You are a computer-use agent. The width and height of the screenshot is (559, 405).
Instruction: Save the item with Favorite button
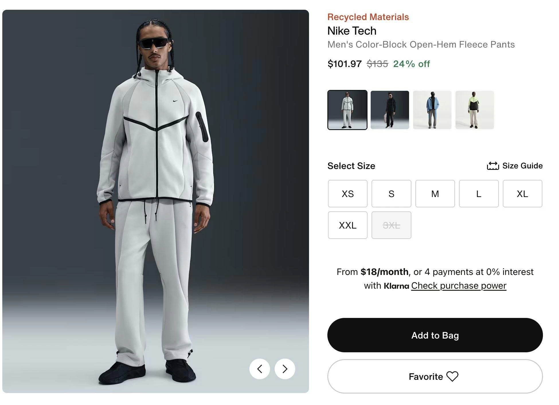pyautogui.click(x=426, y=376)
